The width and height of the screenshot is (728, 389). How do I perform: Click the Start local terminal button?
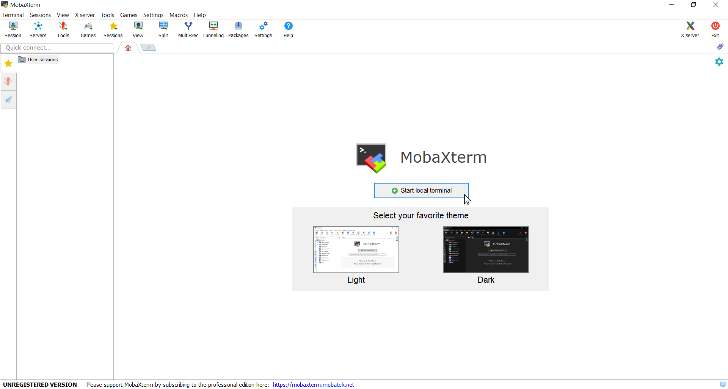click(x=421, y=190)
